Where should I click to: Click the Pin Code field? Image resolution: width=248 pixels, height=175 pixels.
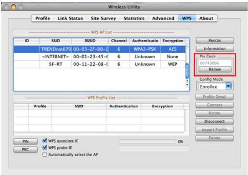pyautogui.click(x=215, y=63)
